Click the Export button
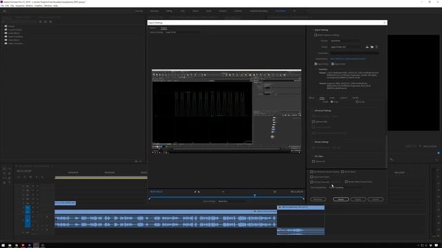The height and width of the screenshot is (248, 442). [x=358, y=199]
